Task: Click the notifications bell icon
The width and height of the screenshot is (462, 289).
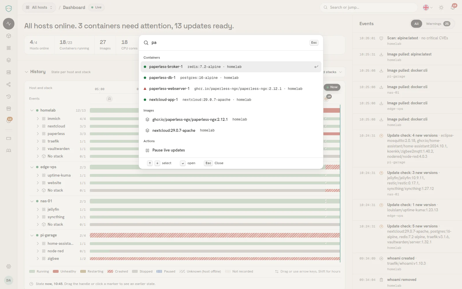Action: (x=452, y=8)
